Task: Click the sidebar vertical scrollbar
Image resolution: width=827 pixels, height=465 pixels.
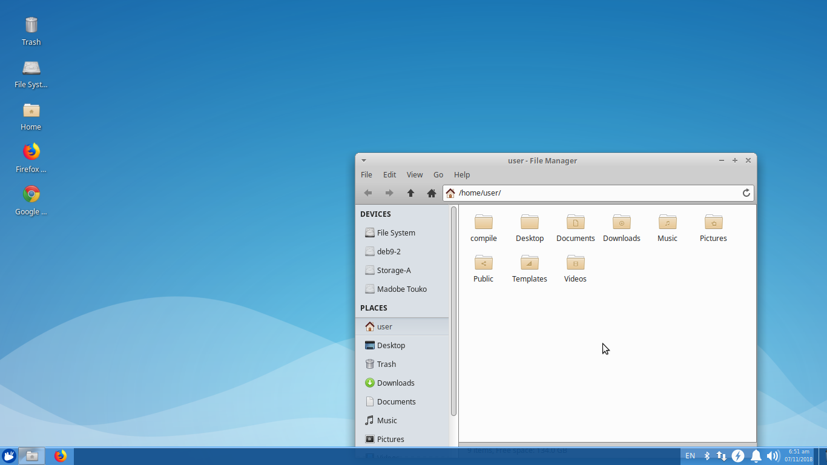Action: point(453,311)
